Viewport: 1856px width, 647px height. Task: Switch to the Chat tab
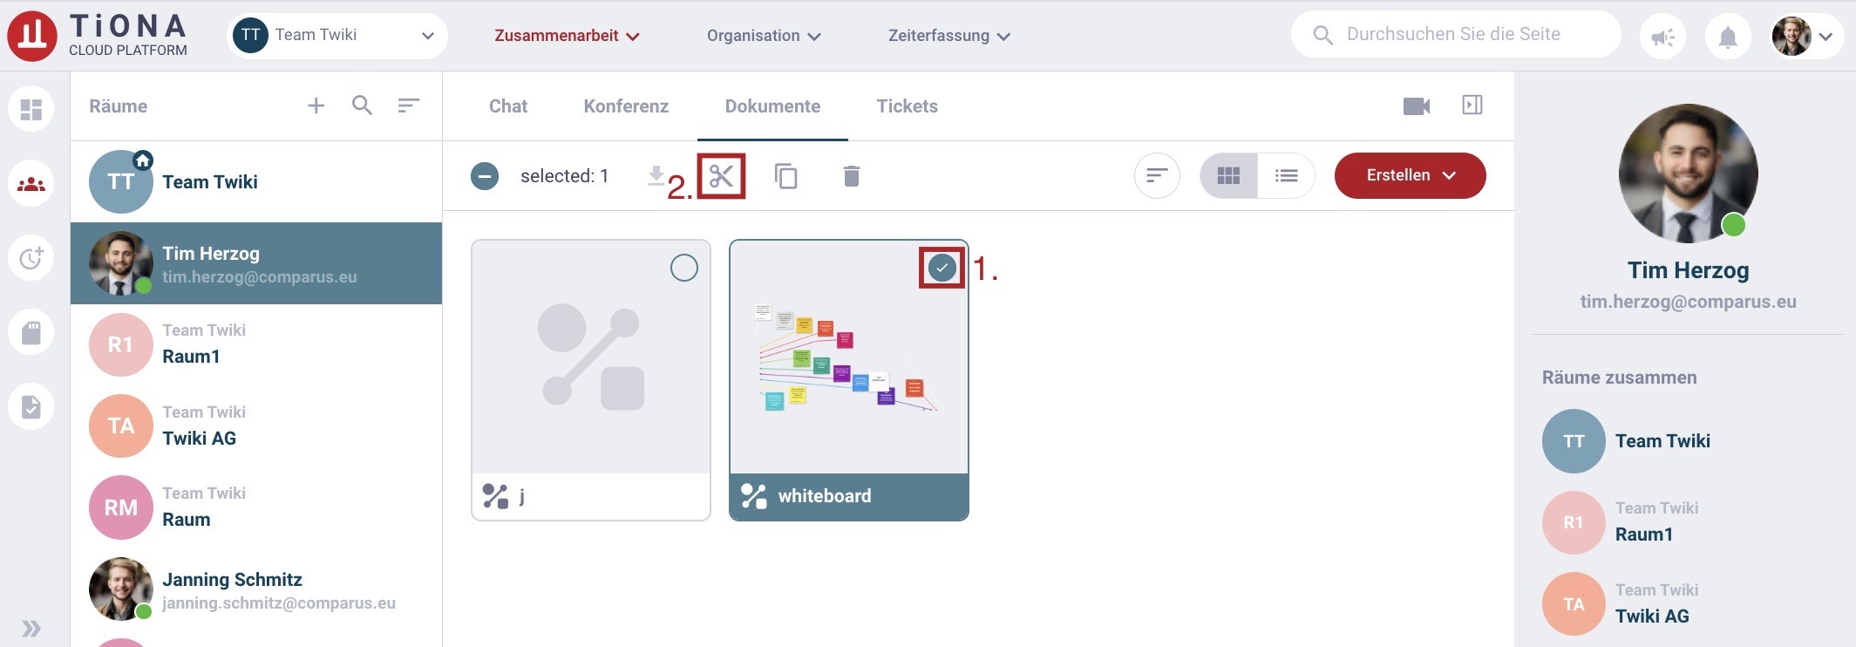click(x=508, y=106)
